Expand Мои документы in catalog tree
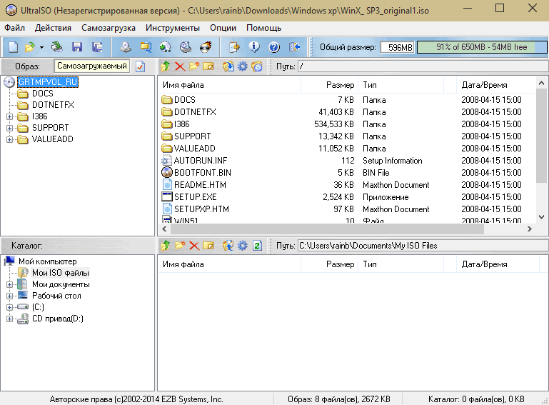This screenshot has width=549, height=405. [9, 284]
